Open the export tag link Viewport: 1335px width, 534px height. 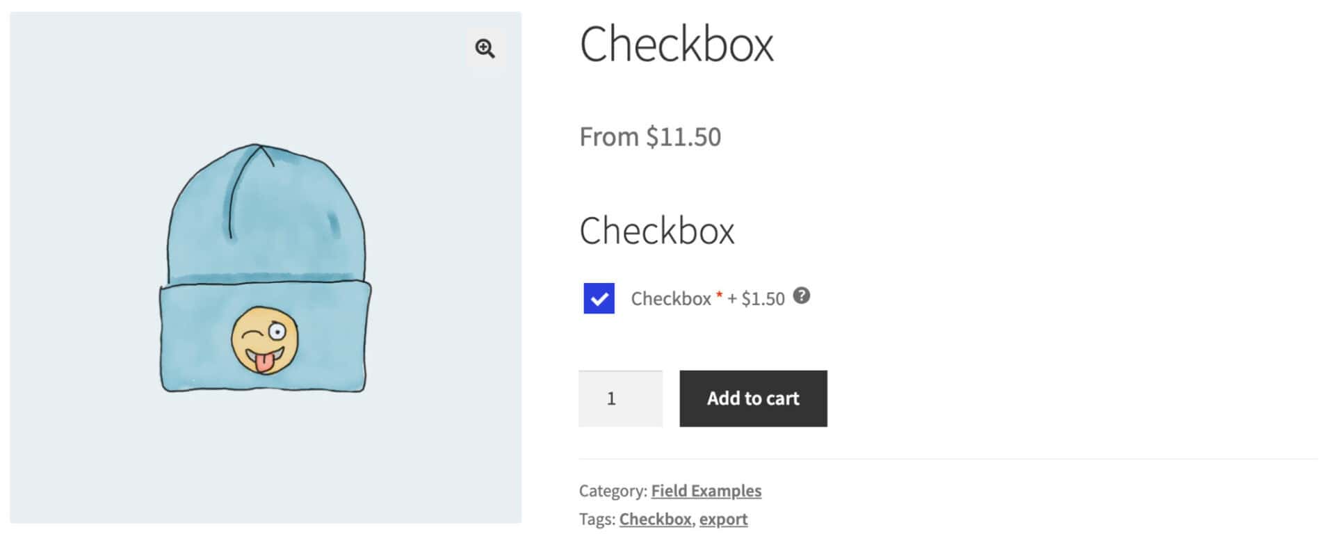click(x=723, y=519)
